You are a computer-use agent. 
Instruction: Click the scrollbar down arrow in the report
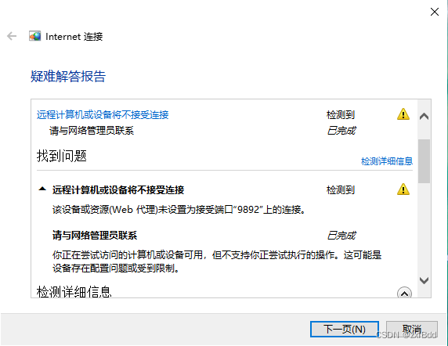(x=424, y=280)
